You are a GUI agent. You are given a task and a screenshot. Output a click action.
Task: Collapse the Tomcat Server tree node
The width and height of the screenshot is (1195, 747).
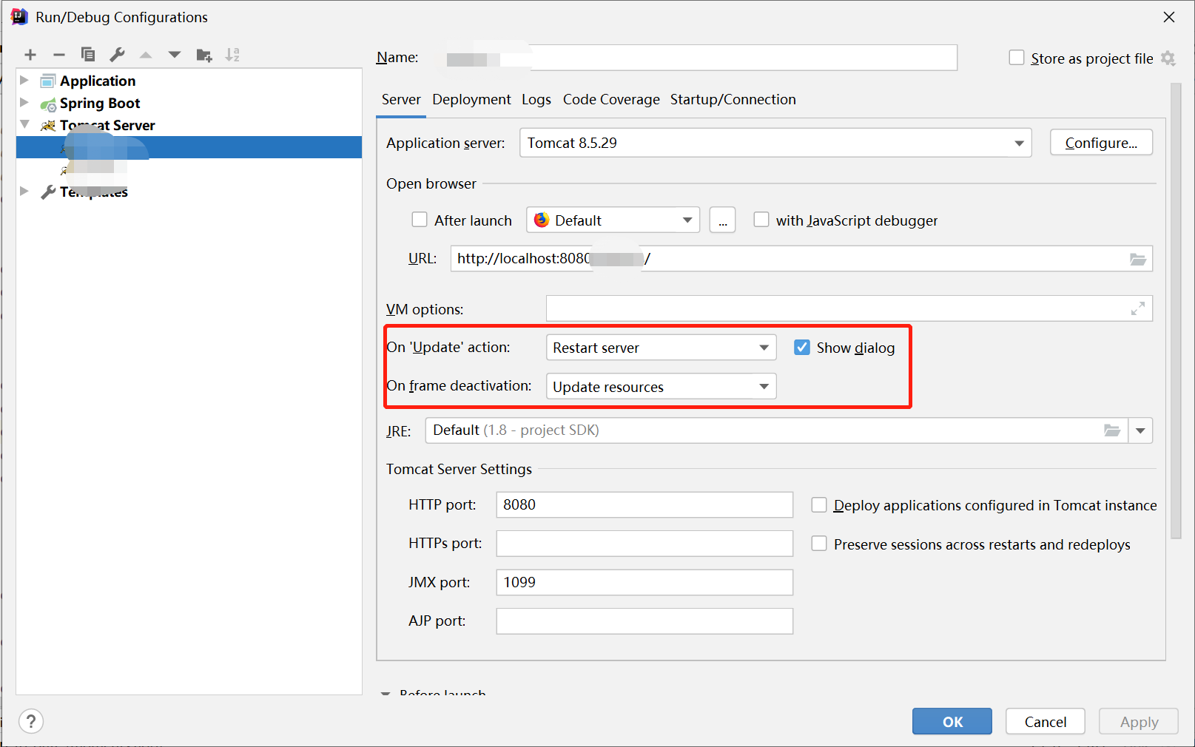click(x=24, y=124)
